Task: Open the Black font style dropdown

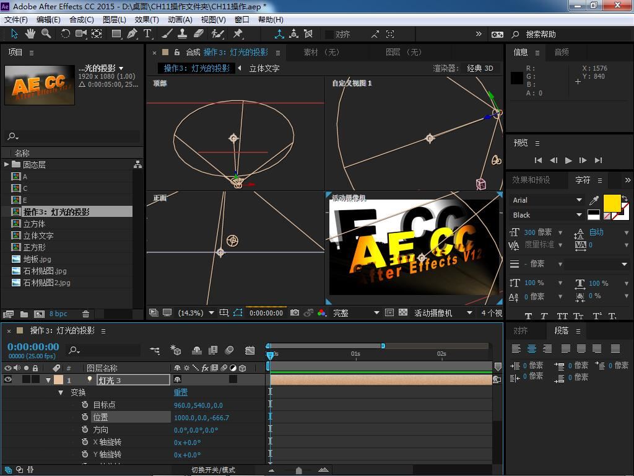Action: pos(579,215)
